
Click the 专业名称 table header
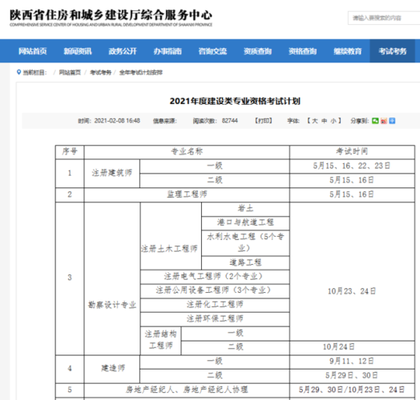click(x=187, y=152)
